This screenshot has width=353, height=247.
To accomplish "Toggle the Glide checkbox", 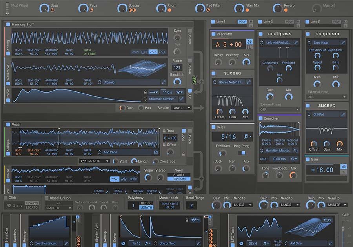I will pyautogui.click(x=5, y=198).
